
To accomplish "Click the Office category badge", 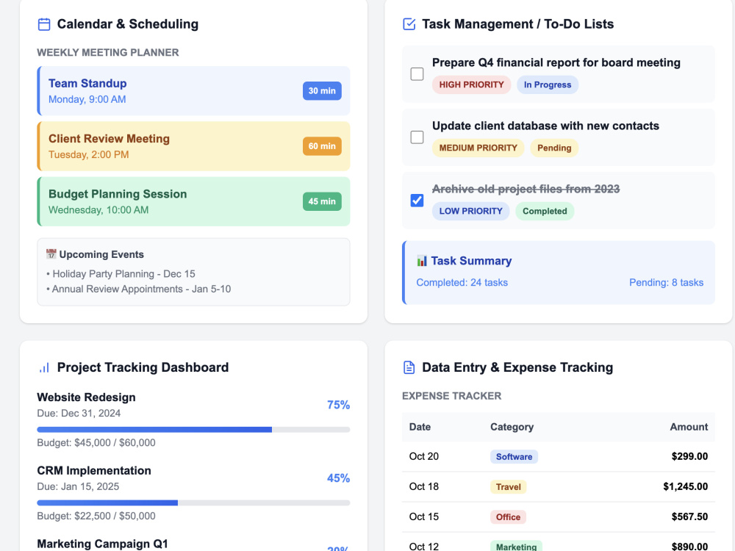I will (508, 516).
